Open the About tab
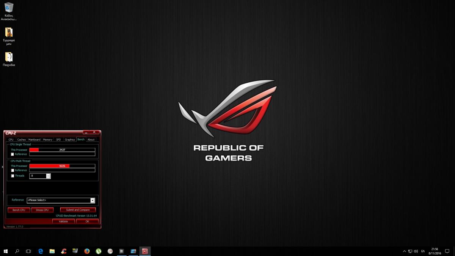This screenshot has height=256, width=455. (x=91, y=140)
